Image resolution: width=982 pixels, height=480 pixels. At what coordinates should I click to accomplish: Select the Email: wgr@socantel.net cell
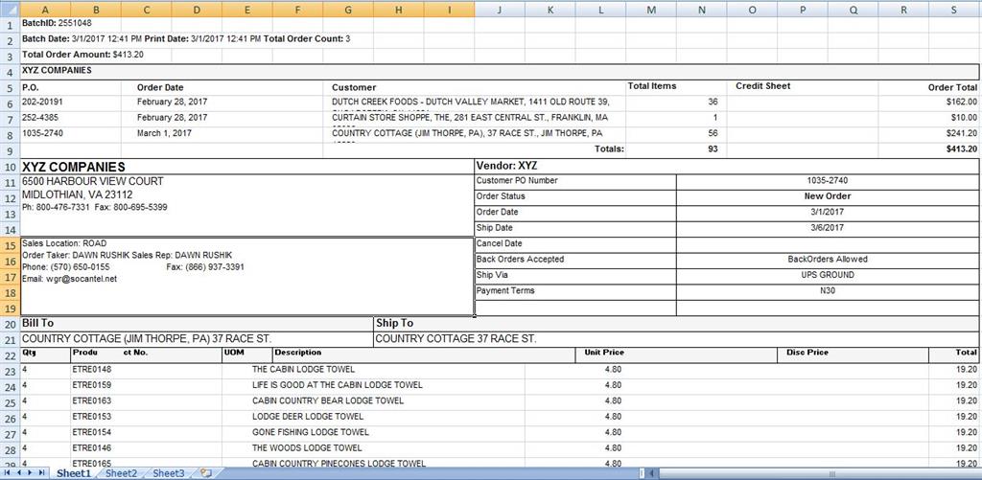tap(69, 279)
